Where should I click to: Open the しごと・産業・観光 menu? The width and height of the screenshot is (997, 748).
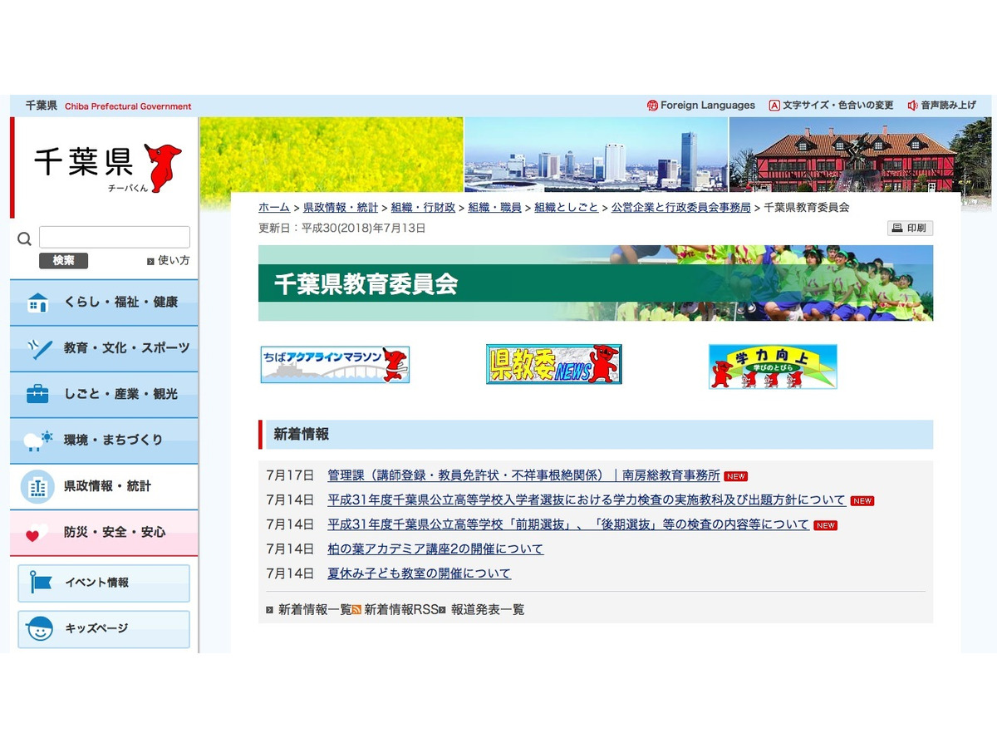[x=104, y=394]
